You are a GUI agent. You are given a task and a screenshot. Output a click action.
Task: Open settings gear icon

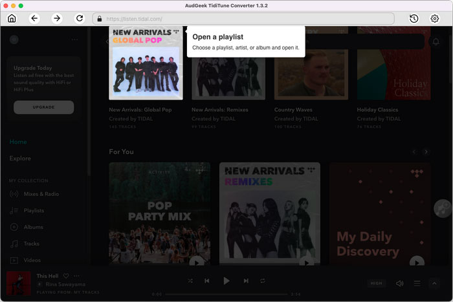pos(435,19)
